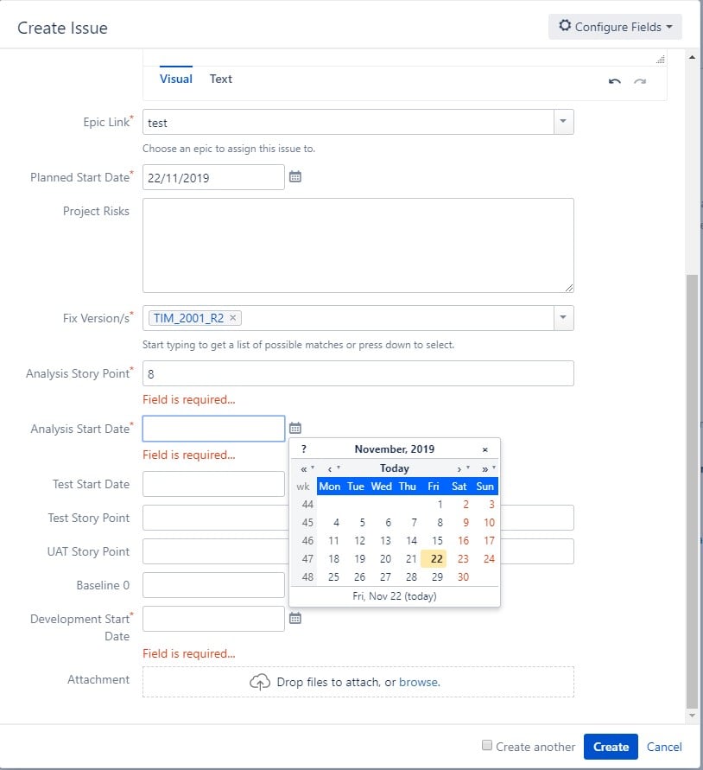Click the Planned Start Date input field
703x770 pixels.
pos(213,177)
